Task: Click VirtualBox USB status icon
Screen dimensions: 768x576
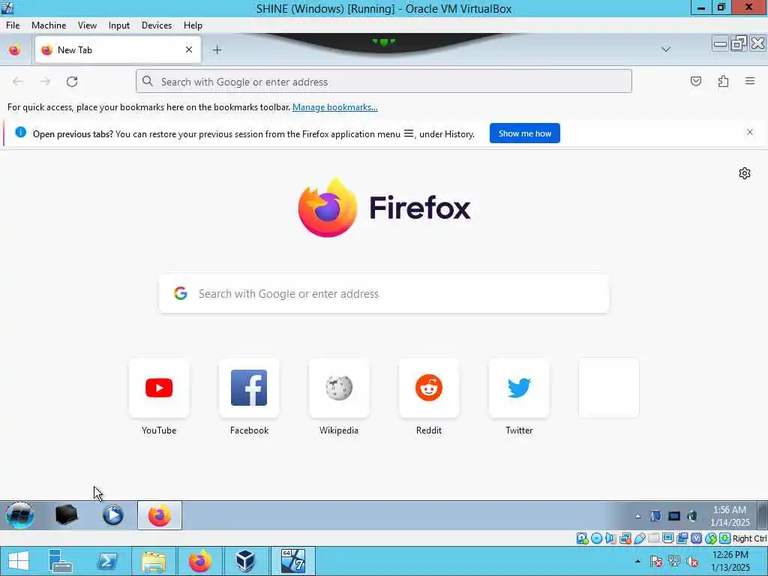Action: coord(639,538)
